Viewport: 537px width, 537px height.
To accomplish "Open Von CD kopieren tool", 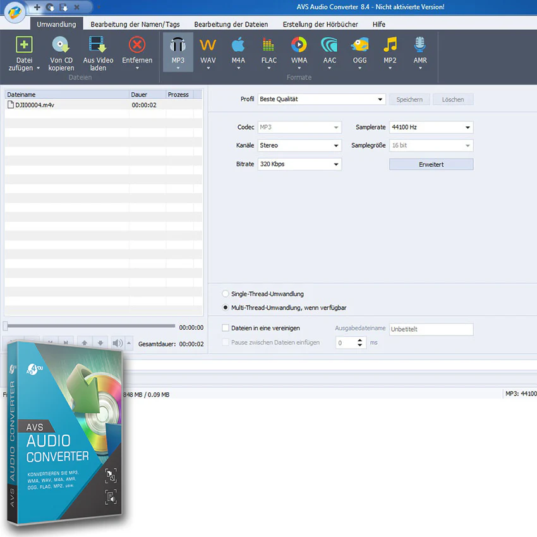I will tap(61, 54).
